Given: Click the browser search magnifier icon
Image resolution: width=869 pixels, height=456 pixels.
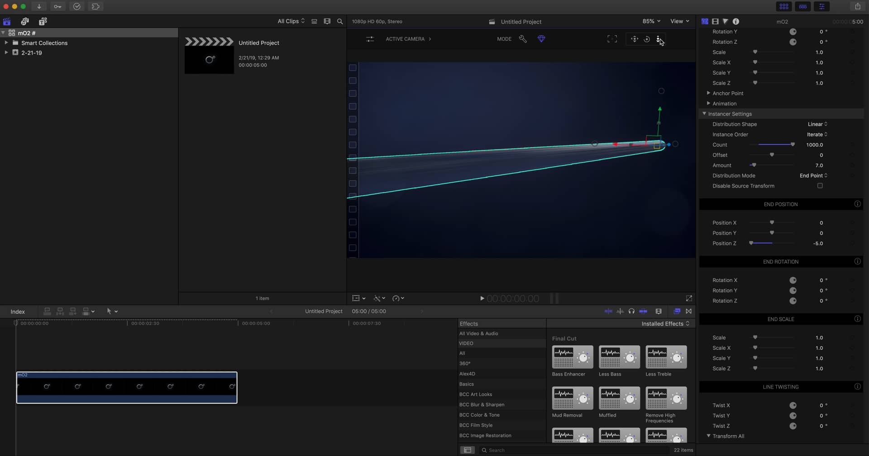Looking at the screenshot, I should coord(340,21).
